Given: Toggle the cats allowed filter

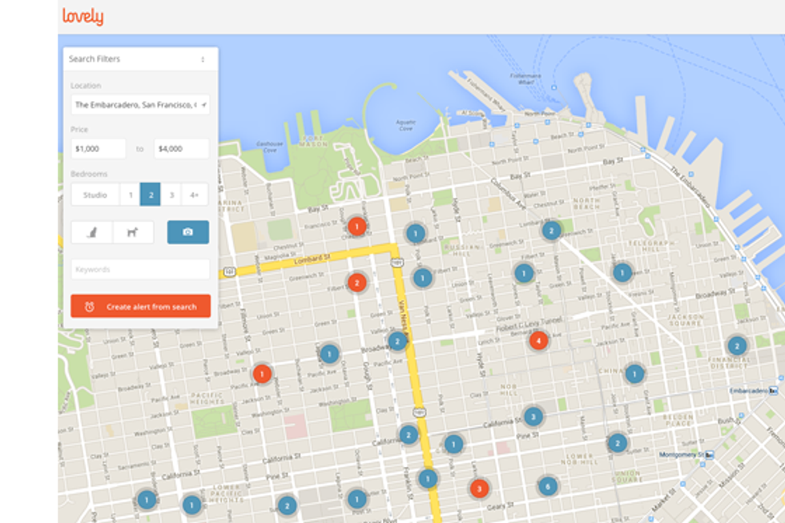Looking at the screenshot, I should coord(91,232).
